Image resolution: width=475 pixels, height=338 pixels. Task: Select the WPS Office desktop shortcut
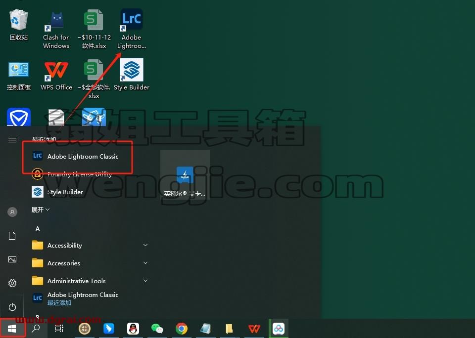click(56, 75)
